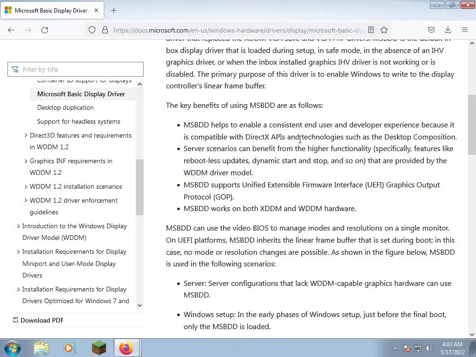This screenshot has height=357, width=476.
Task: Click 'The key benefits of using MSBDD' text
Action: [245, 106]
